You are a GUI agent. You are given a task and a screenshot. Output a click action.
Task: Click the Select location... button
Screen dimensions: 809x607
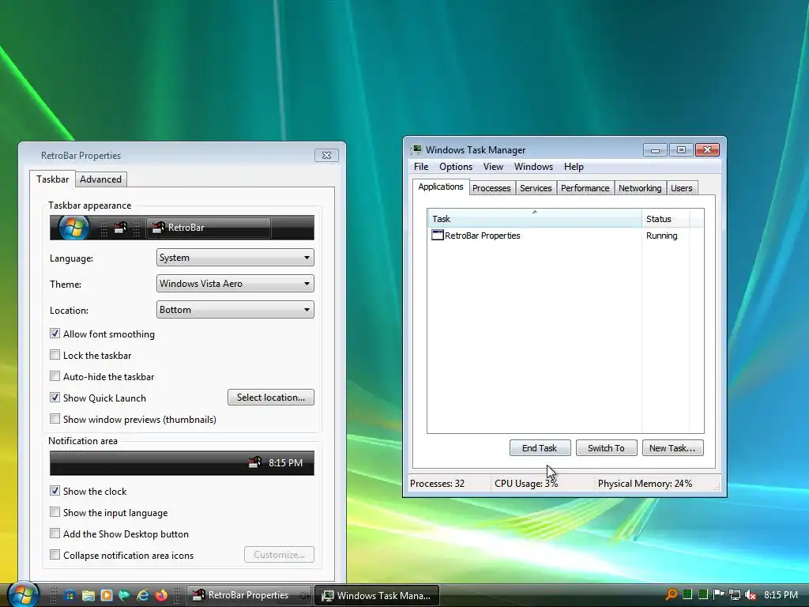click(271, 398)
